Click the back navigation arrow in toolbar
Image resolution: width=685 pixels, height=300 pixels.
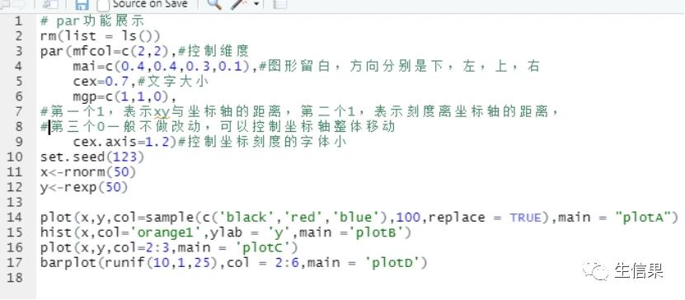coord(5,4)
